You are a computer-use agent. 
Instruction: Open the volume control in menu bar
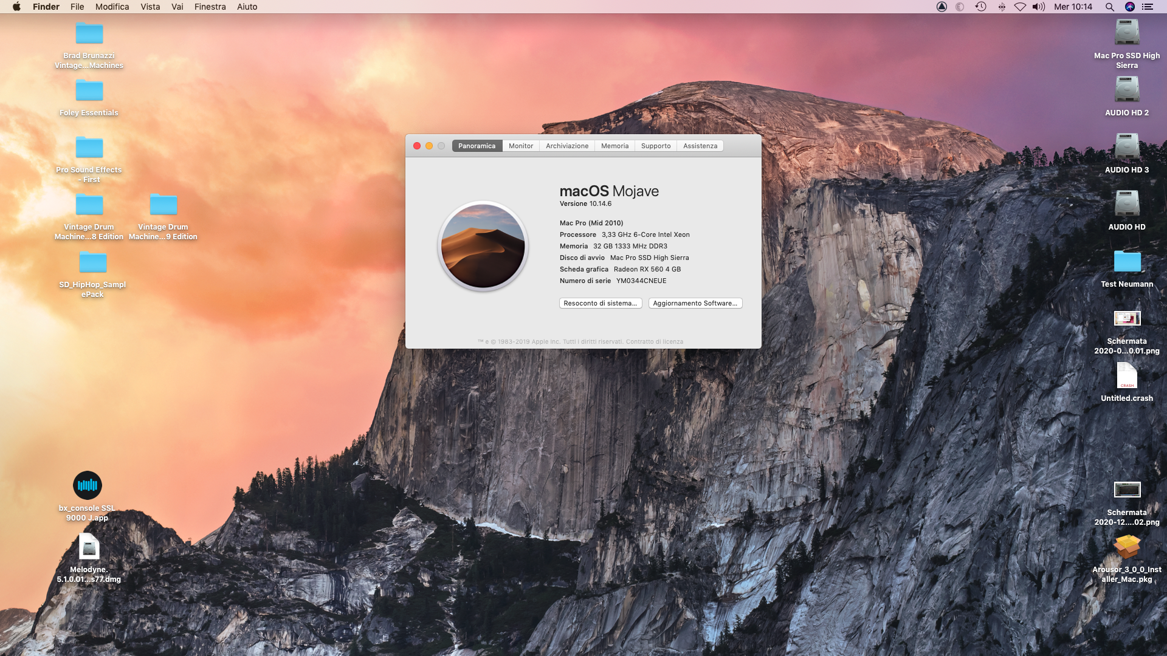pos(1039,7)
